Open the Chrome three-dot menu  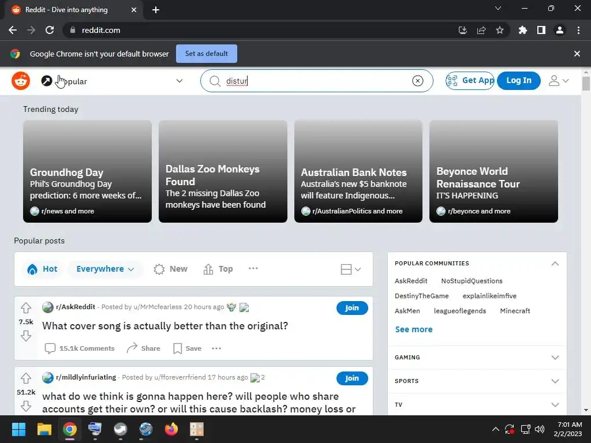click(578, 30)
